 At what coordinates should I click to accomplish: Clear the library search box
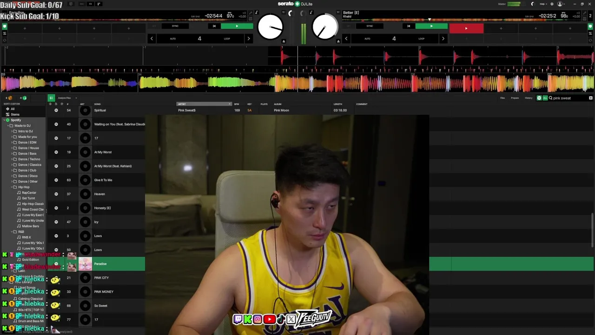591,98
